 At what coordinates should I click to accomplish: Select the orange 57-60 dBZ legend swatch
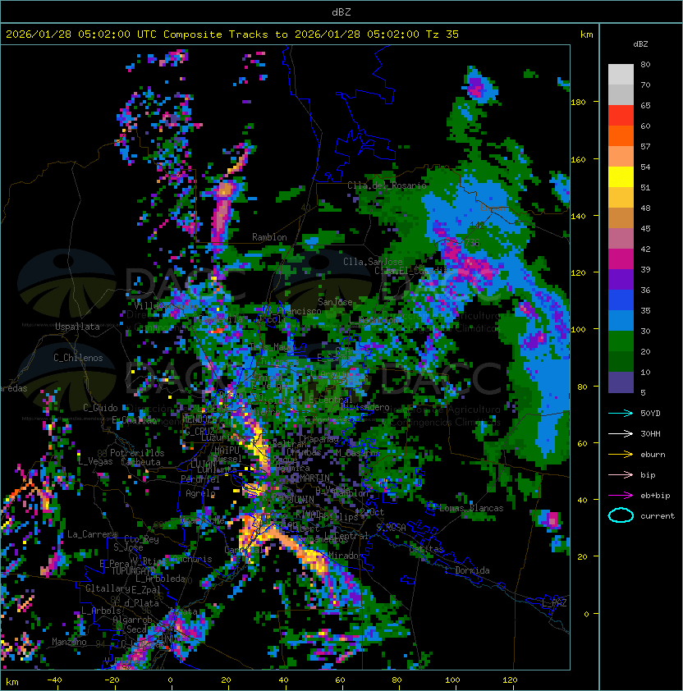[x=621, y=135]
